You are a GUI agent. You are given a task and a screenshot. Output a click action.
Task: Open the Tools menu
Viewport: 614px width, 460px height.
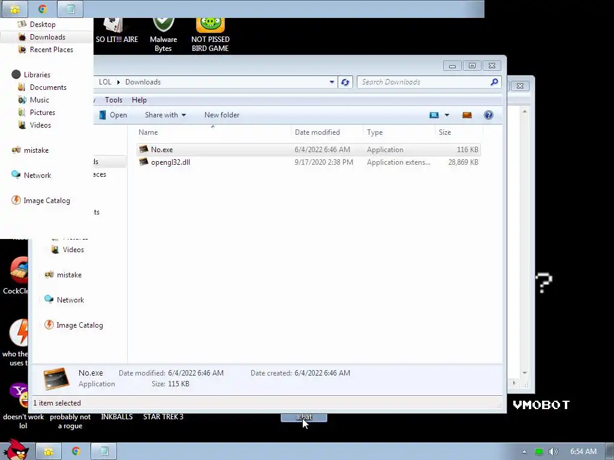[x=113, y=100]
